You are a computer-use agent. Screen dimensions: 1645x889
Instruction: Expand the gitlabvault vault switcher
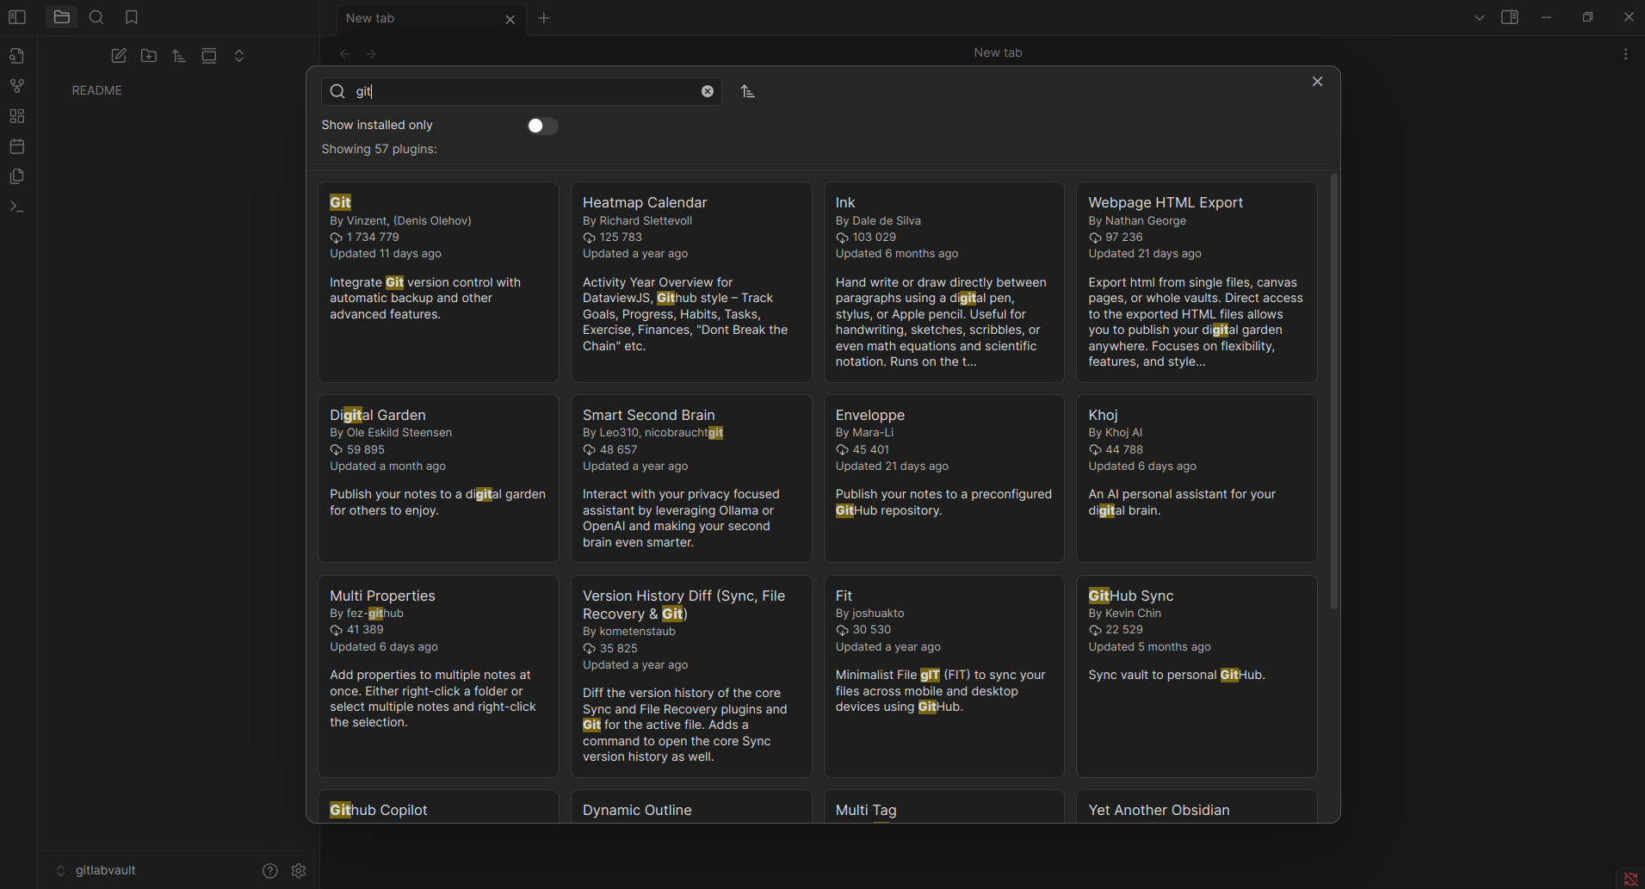click(96, 870)
